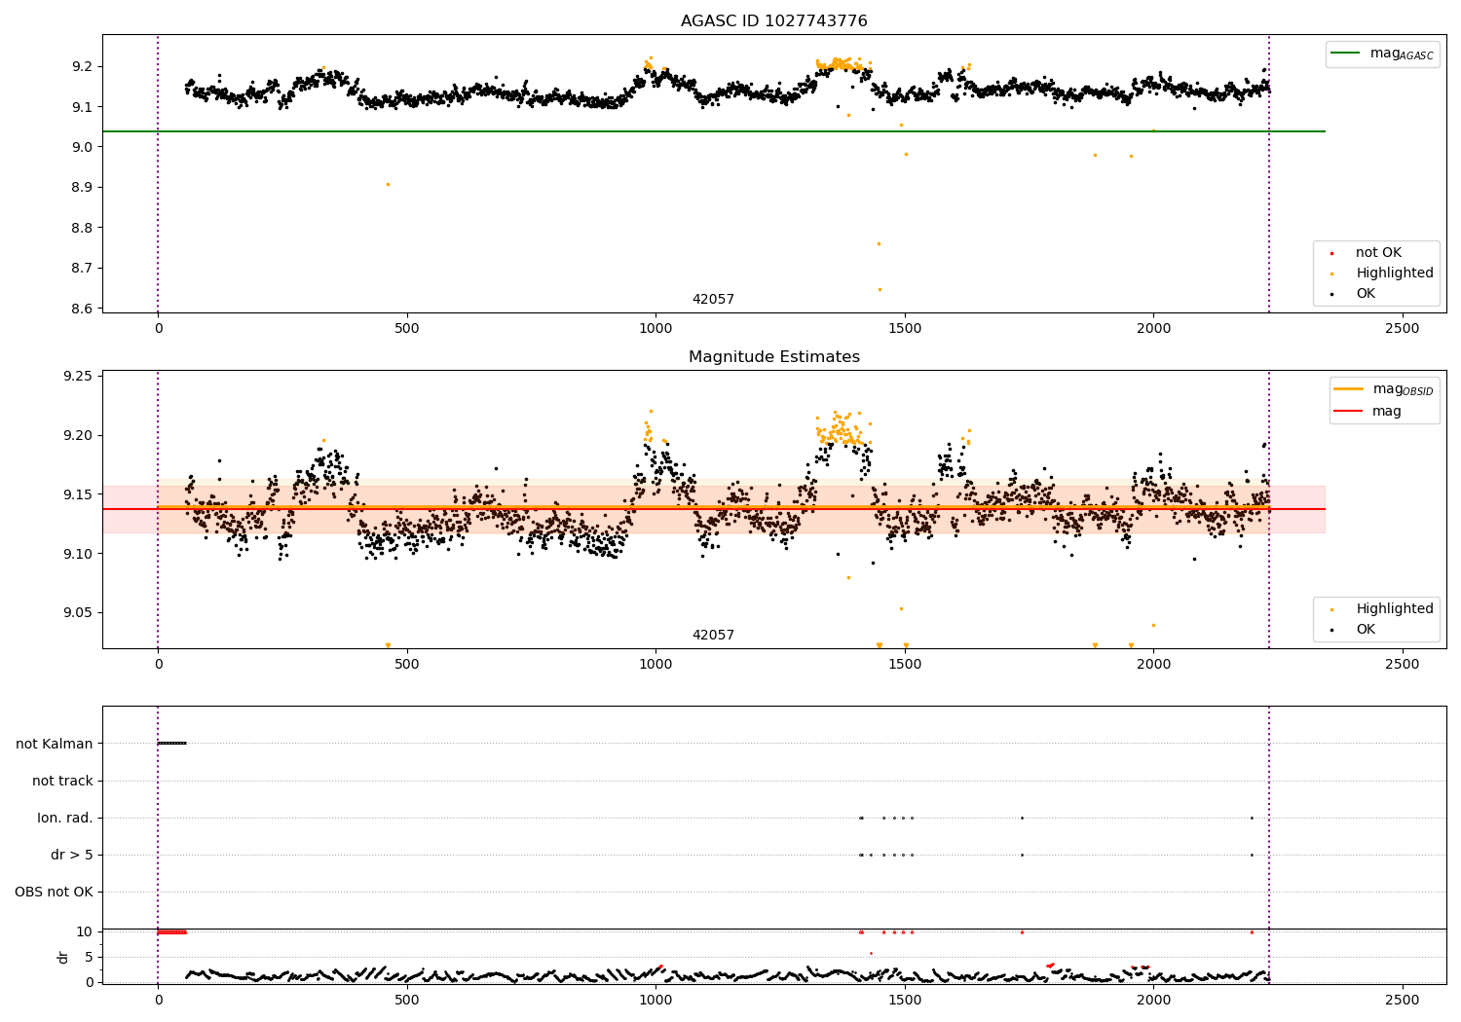Viewport: 1461px width, 1022px height.
Task: Click the 'Ion. rad.' row label
Action: (x=65, y=819)
